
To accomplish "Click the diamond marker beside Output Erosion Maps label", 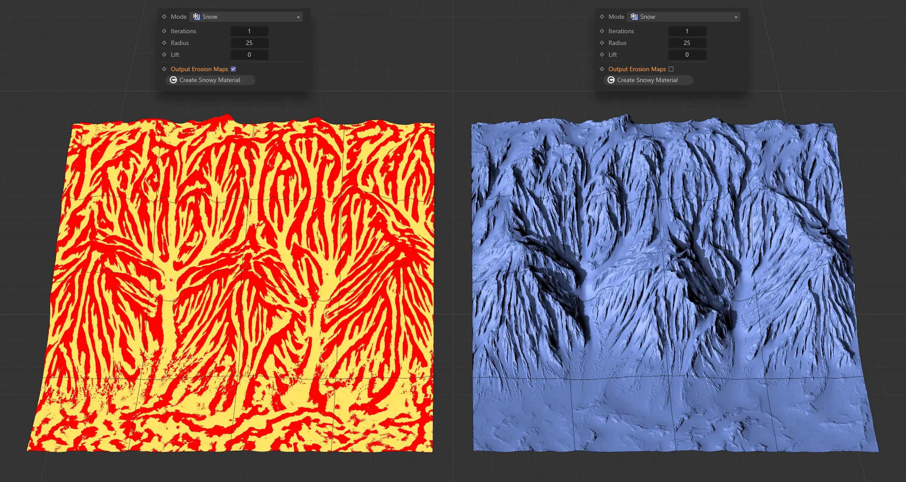I will pos(164,69).
